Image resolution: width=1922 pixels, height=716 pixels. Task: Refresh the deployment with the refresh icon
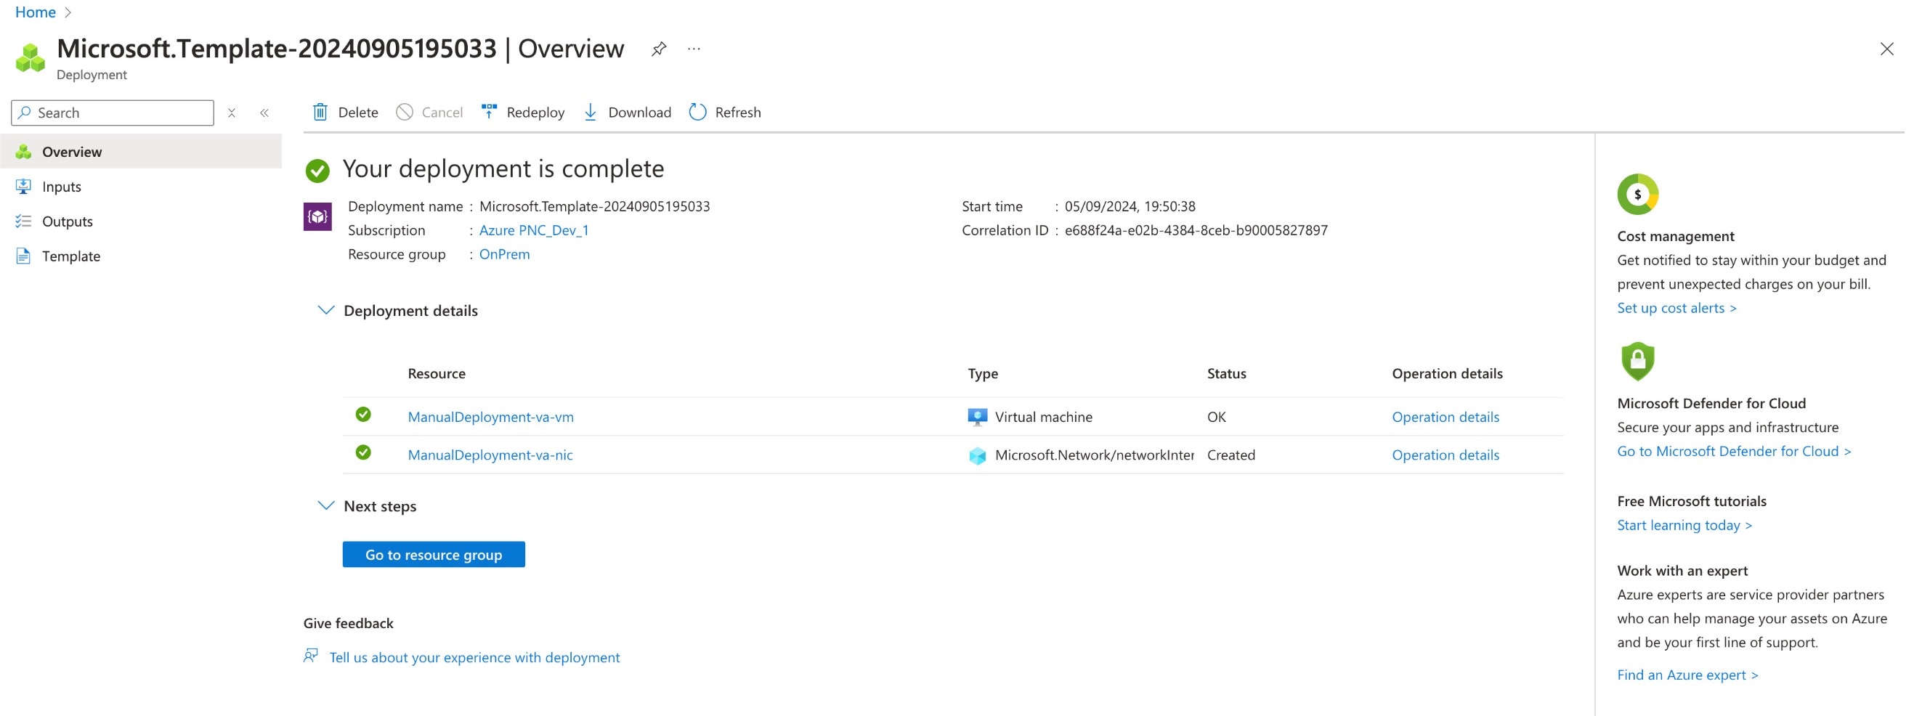pyautogui.click(x=697, y=112)
